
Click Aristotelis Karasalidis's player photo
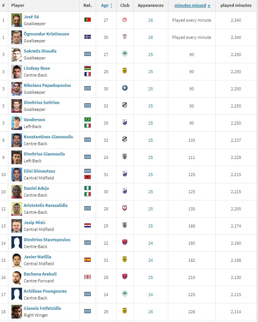(17, 209)
